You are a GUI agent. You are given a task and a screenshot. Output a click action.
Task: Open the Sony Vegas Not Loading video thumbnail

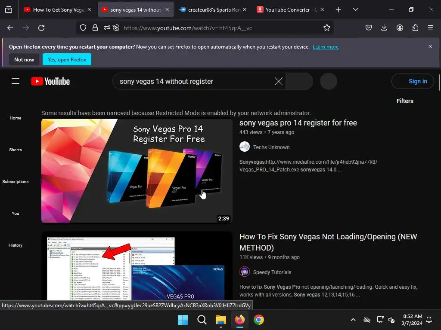[137, 266]
